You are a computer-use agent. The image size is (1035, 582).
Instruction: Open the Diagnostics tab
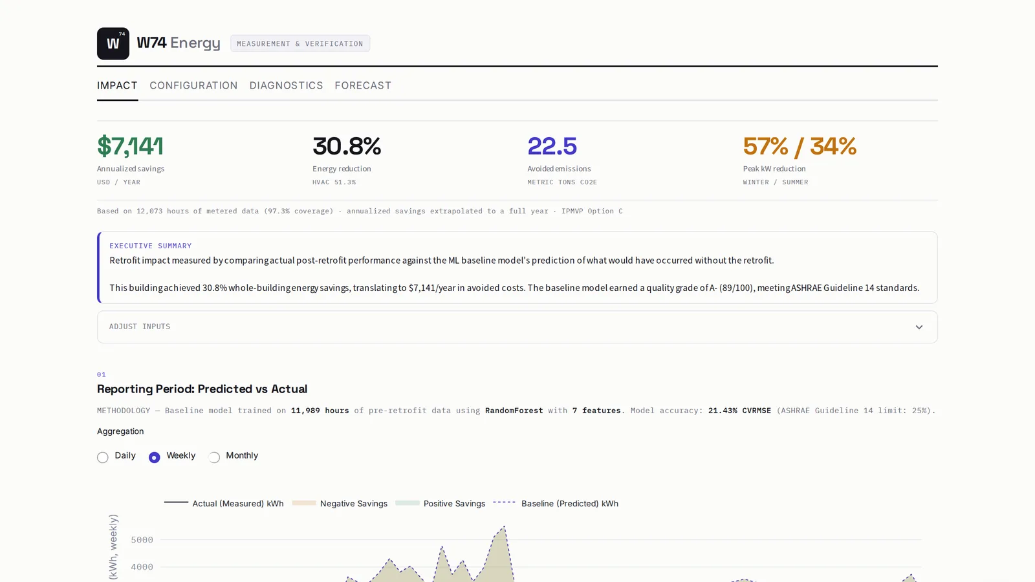(x=286, y=85)
